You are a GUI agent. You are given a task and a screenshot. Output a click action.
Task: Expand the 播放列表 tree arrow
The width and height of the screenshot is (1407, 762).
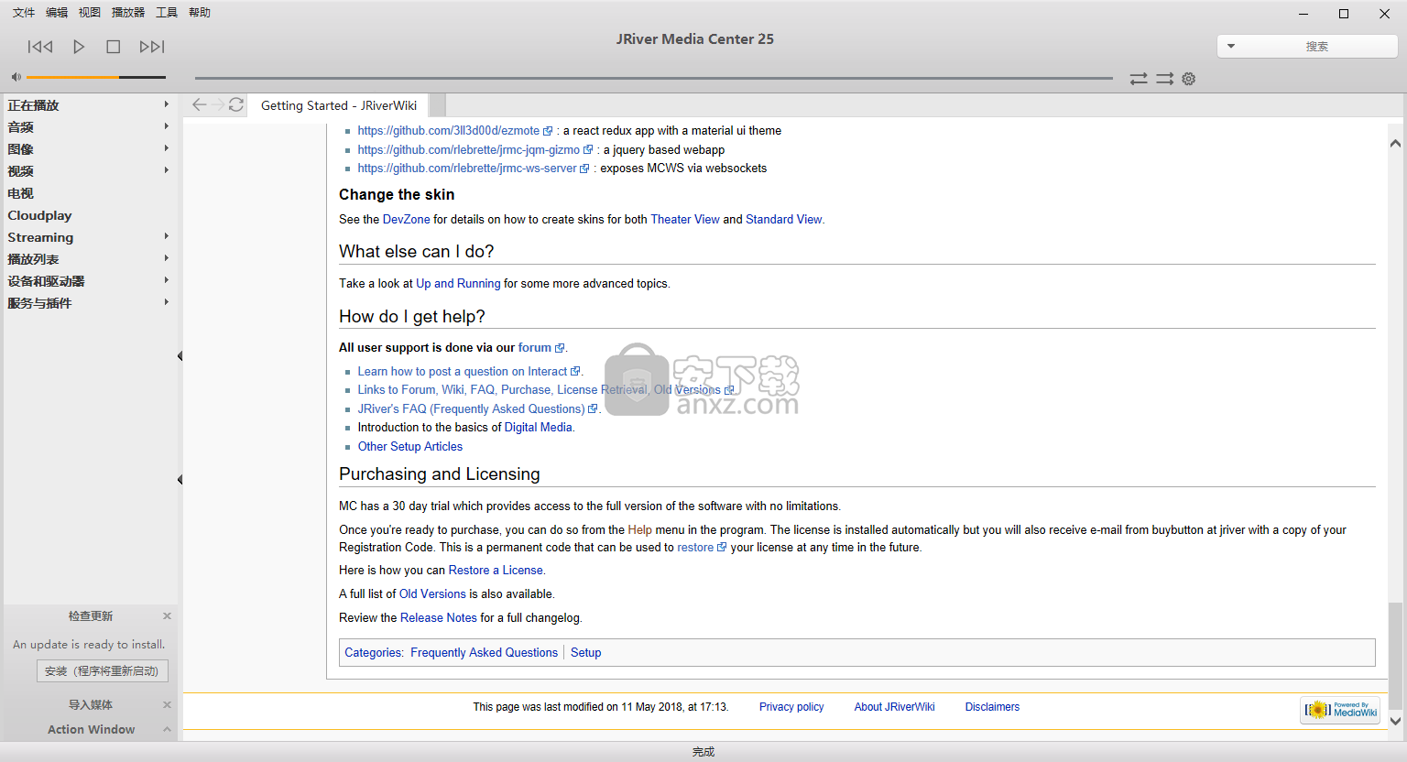[x=166, y=258]
